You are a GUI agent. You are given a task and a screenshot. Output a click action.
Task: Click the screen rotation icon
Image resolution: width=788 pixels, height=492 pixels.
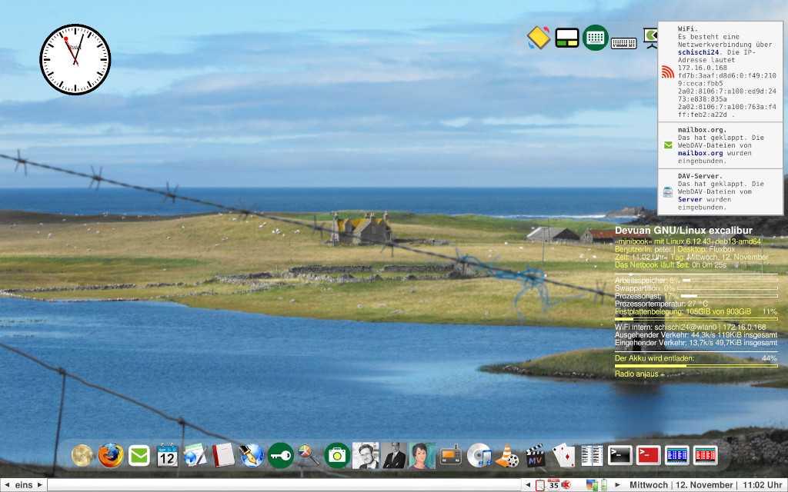[538, 38]
